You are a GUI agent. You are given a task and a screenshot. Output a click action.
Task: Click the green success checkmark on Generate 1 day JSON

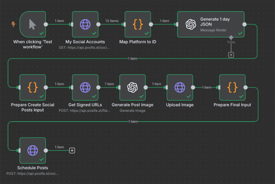(240, 33)
